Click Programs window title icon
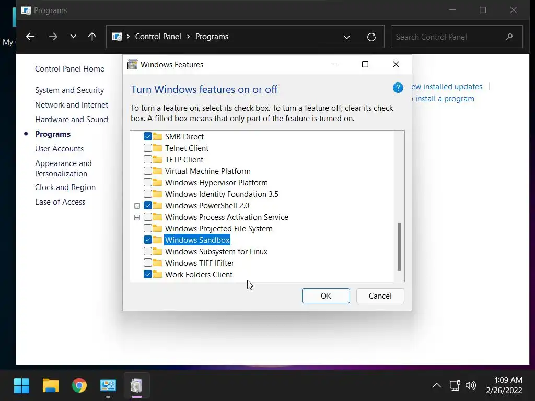Screen dimensions: 535x401 [26, 10]
